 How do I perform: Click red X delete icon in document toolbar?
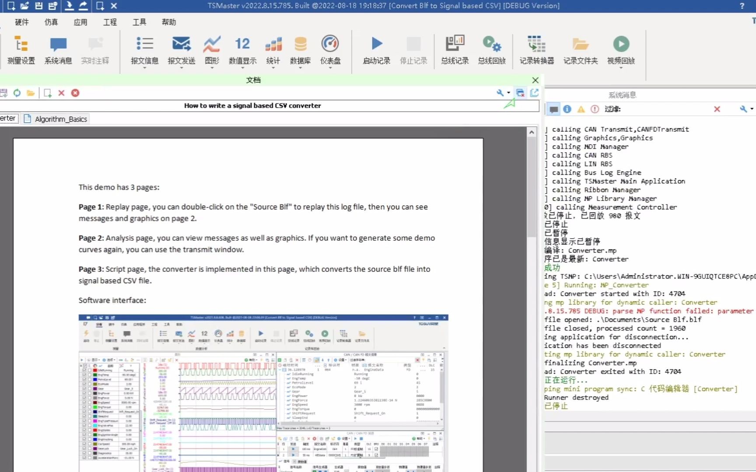(x=61, y=93)
